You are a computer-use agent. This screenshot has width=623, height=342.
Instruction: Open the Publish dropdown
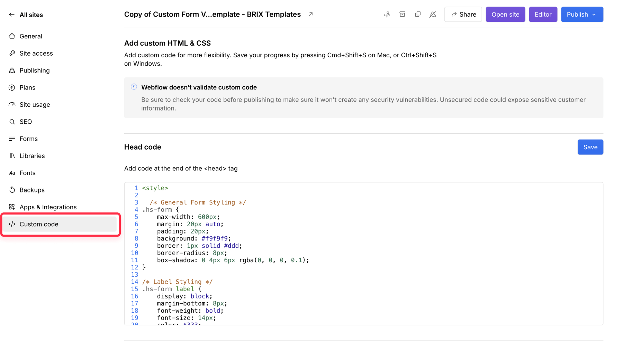(582, 15)
